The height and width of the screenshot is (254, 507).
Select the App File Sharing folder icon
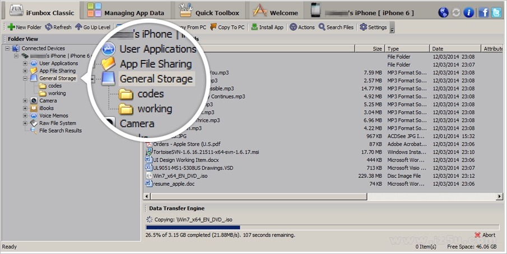click(x=34, y=70)
